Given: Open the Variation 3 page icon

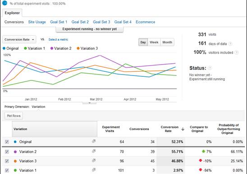Looking at the screenshot, I should click(x=94, y=160).
